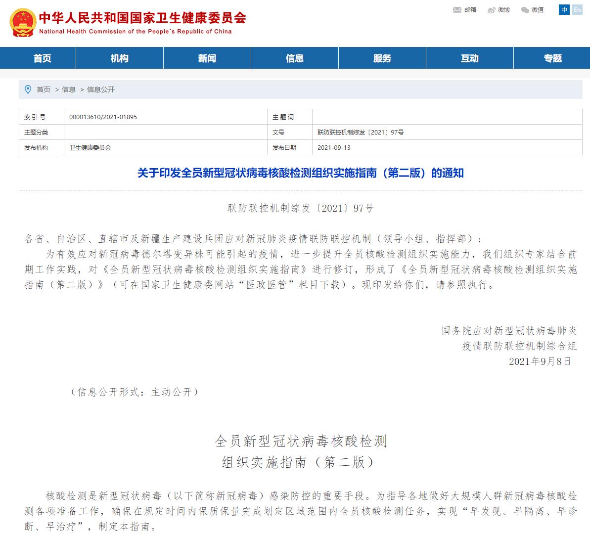Open the 专题 navigation tab

(x=552, y=58)
